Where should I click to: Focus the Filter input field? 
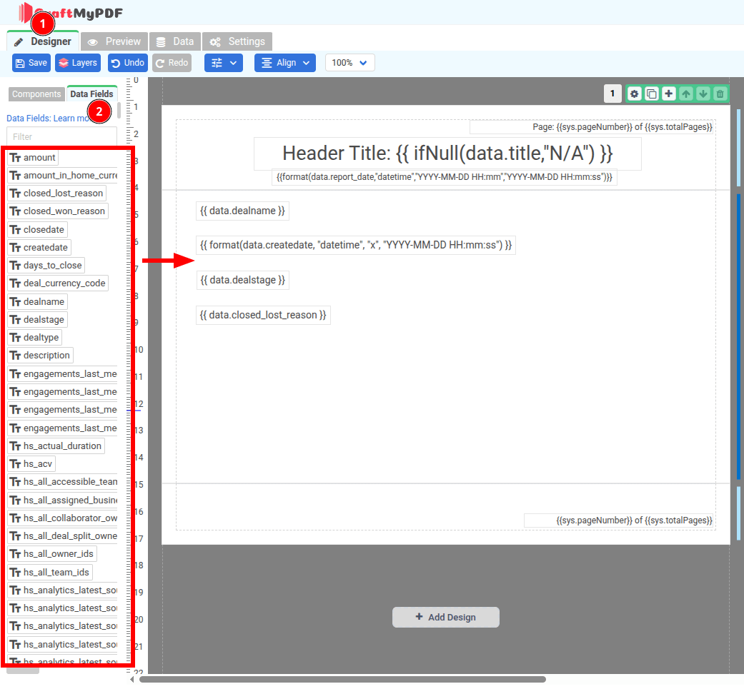[x=61, y=136]
